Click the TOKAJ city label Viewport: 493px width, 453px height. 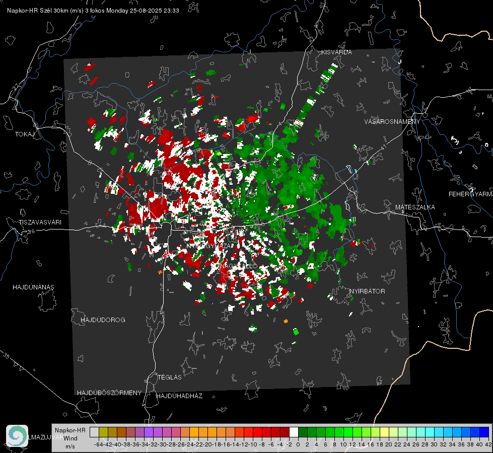[25, 134]
